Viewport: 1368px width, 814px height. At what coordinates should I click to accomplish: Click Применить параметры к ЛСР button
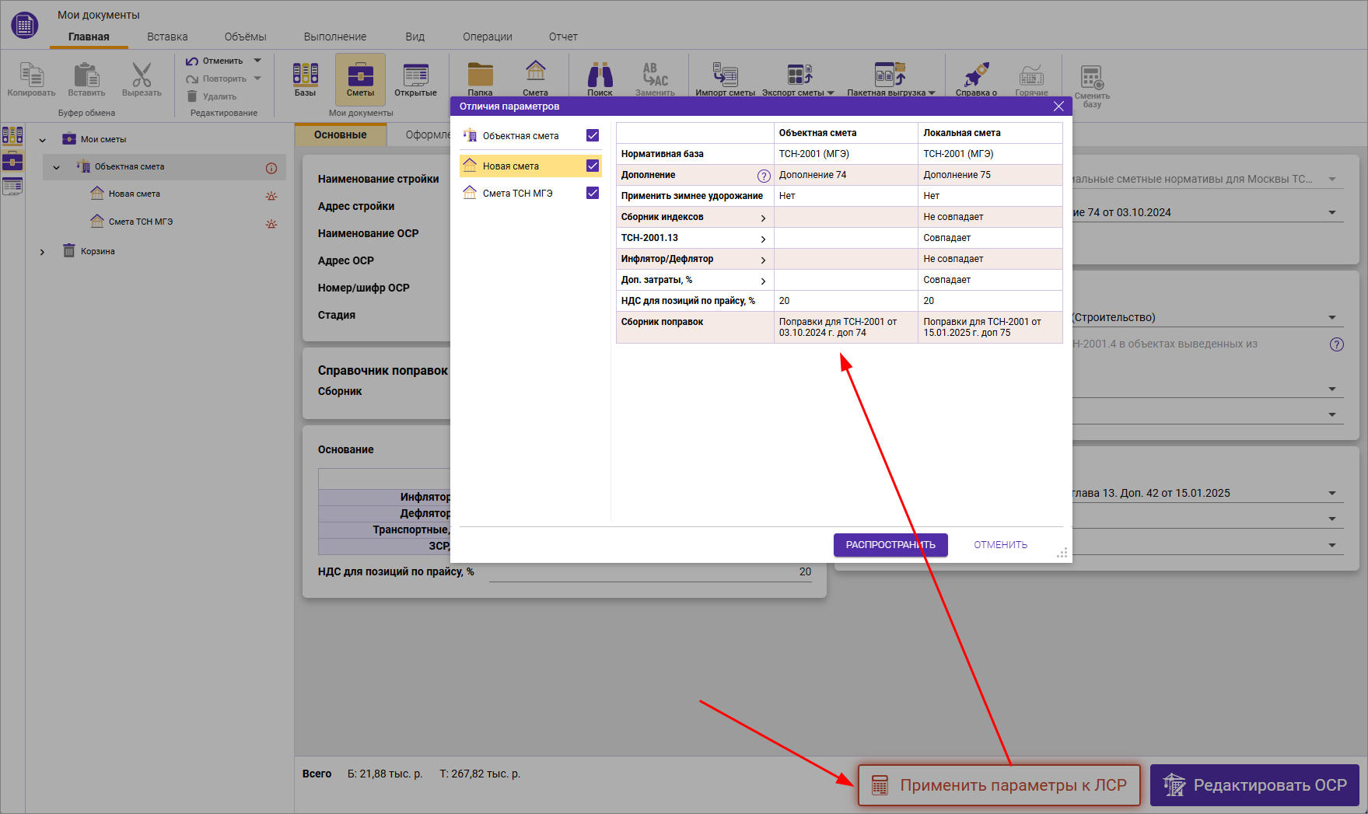pyautogui.click(x=999, y=785)
